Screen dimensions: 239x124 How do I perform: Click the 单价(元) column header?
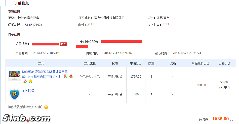pyautogui.click(x=135, y=63)
